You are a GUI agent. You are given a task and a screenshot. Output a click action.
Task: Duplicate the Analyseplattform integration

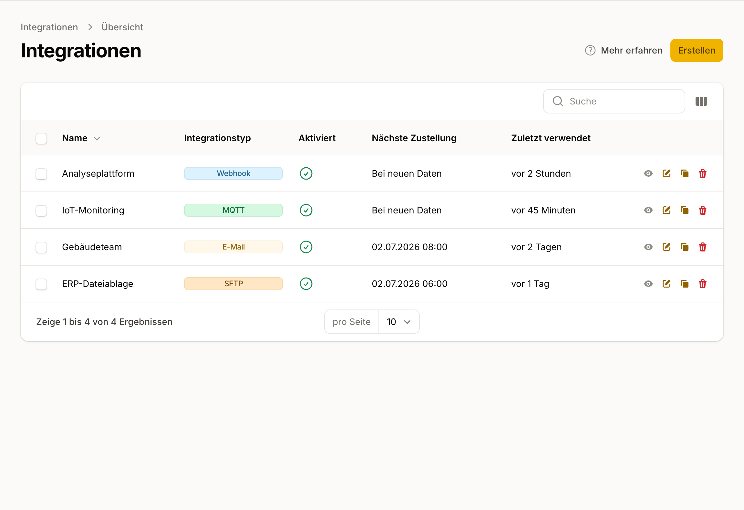pyautogui.click(x=684, y=173)
